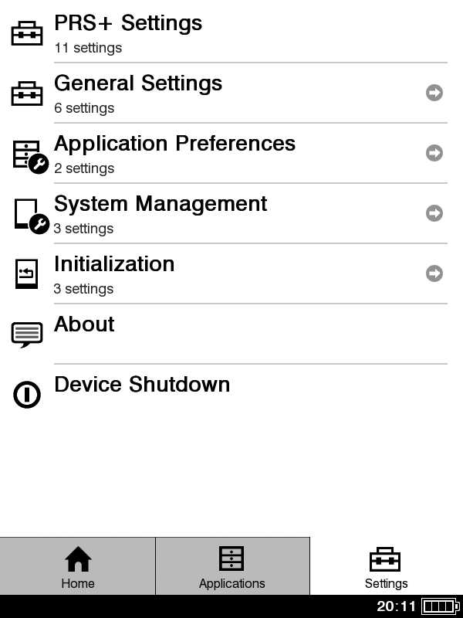Switch to the Home tab
The height and width of the screenshot is (618, 463).
[78, 566]
